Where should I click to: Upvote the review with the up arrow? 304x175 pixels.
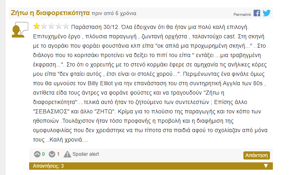pyautogui.click(x=37, y=154)
